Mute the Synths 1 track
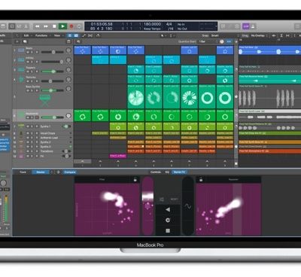 point(28,126)
